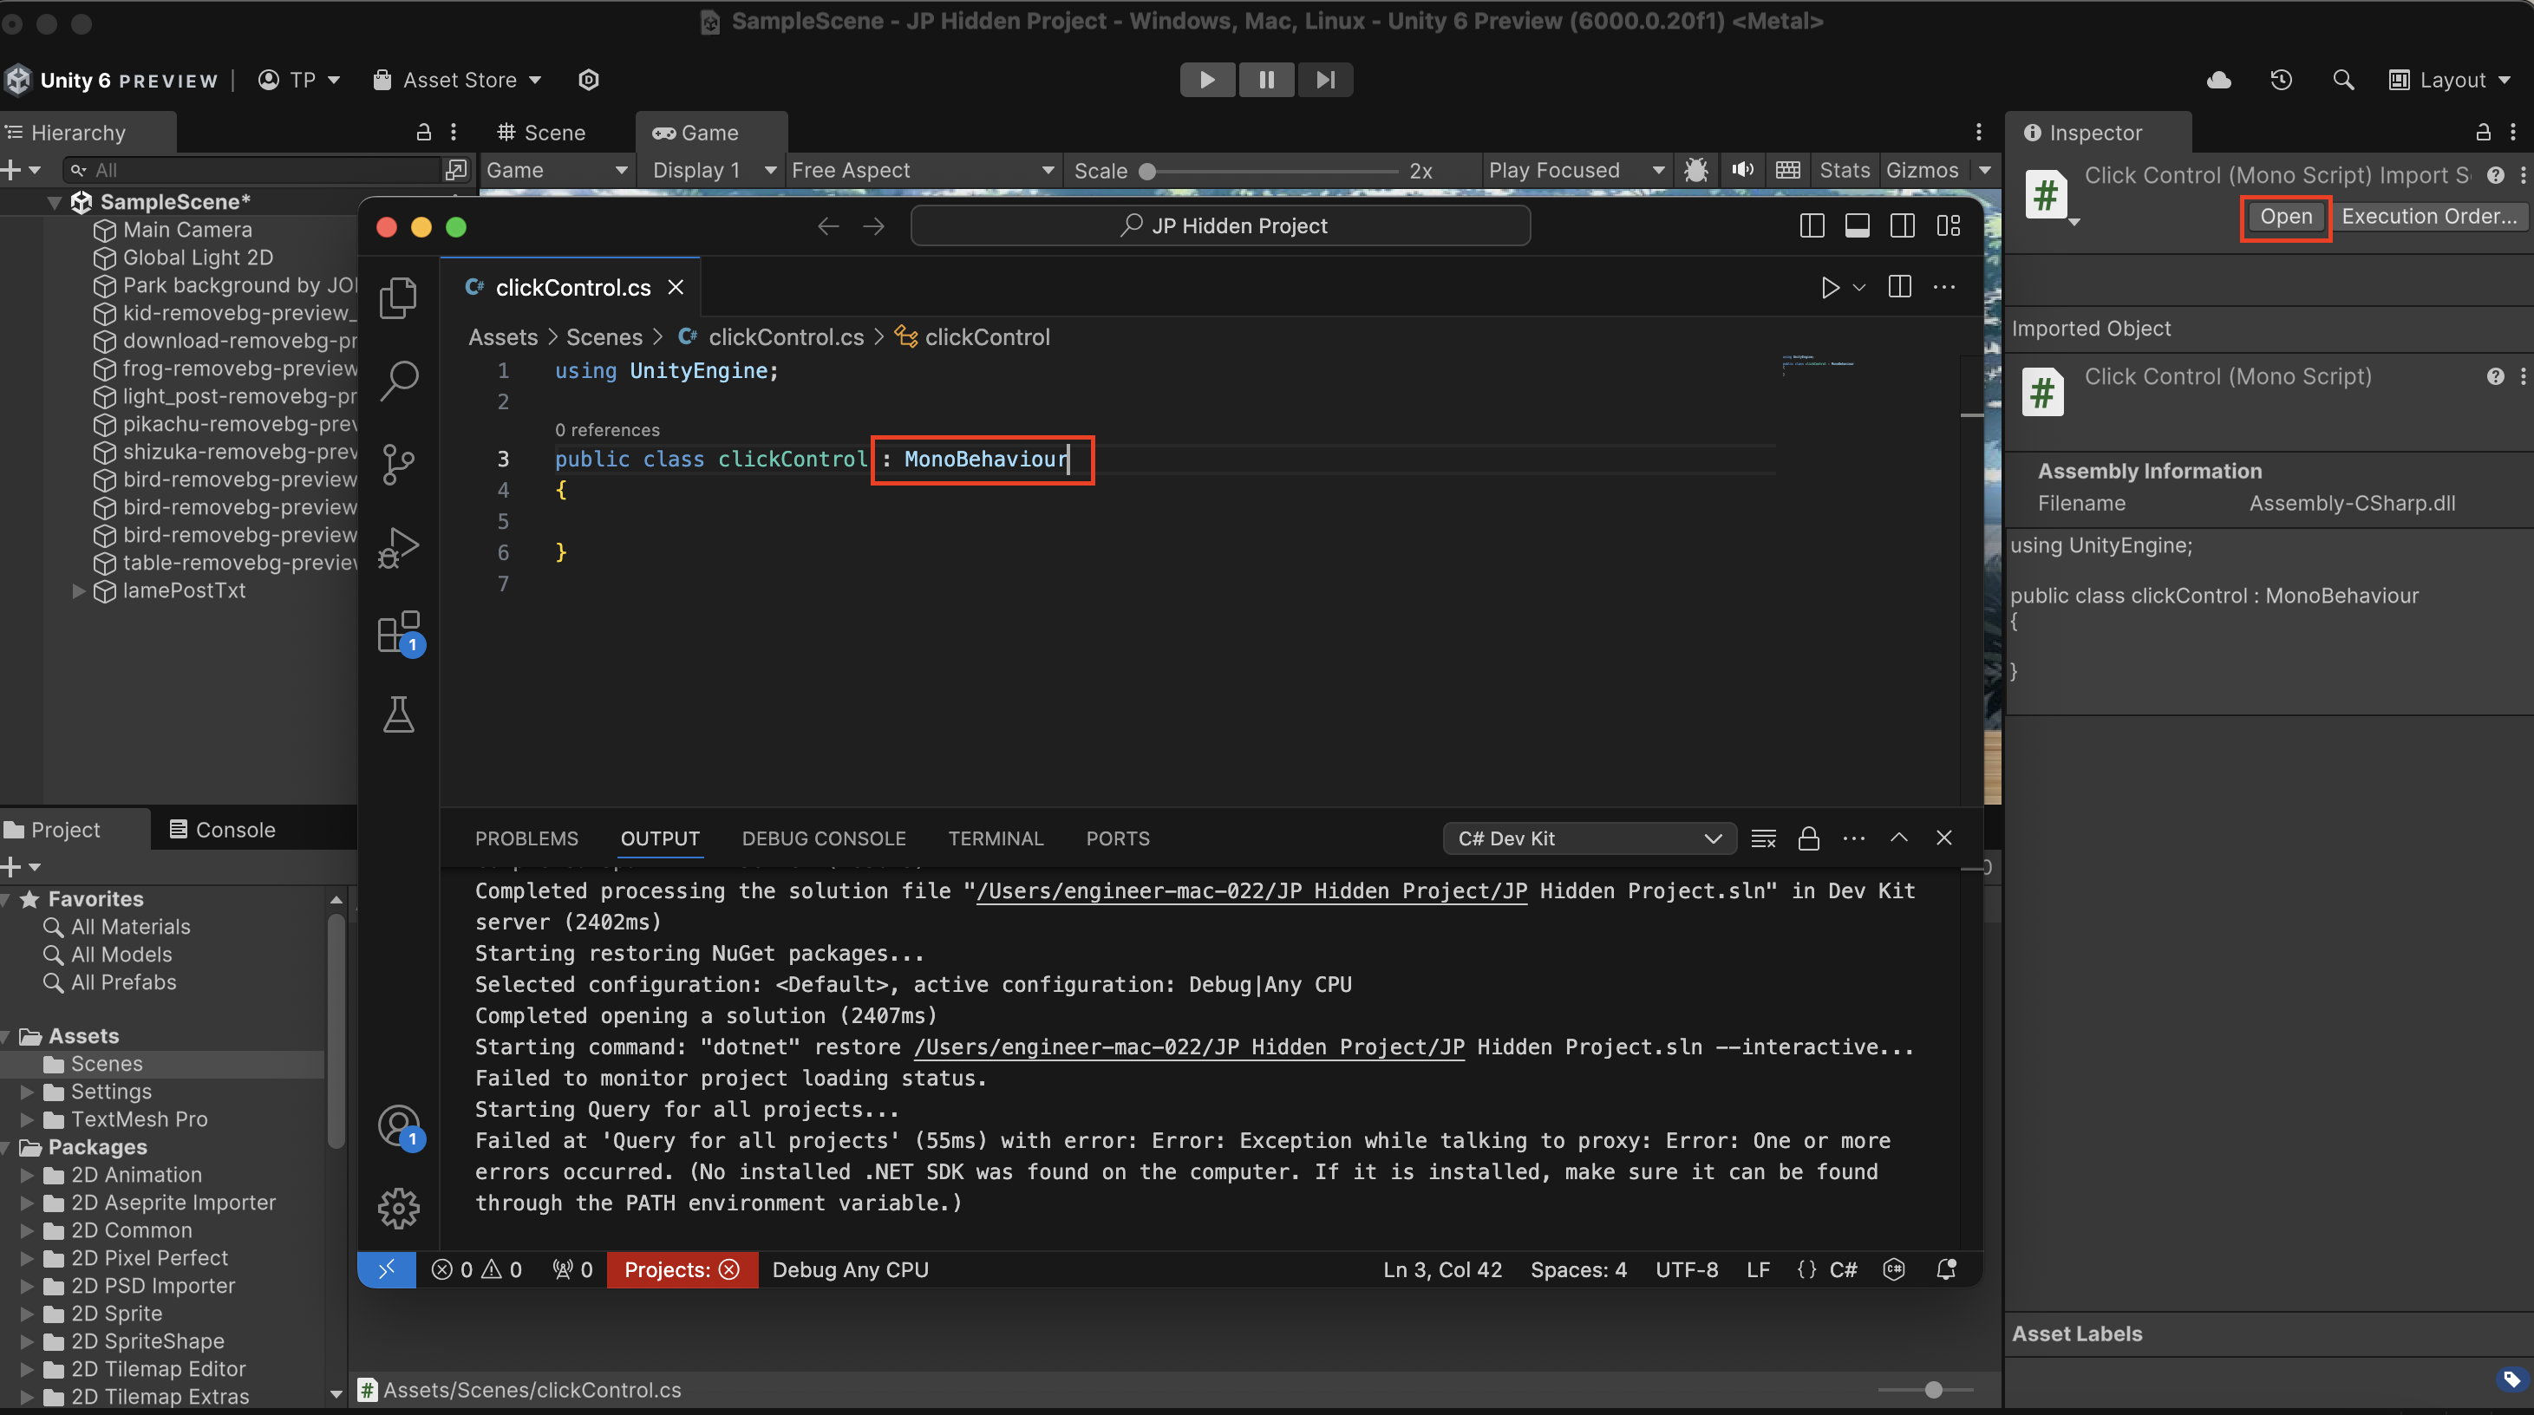Click the Unity Pause button

pyautogui.click(x=1266, y=80)
